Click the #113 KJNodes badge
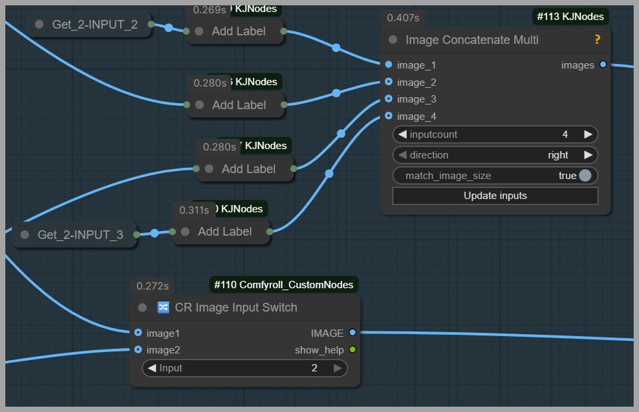This screenshot has width=639, height=412. 570,17
